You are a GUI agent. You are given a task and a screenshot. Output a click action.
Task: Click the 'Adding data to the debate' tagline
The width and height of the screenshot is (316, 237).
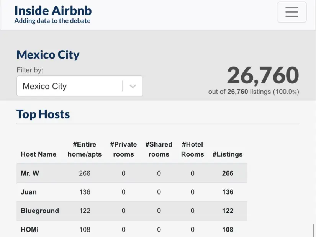[52, 21]
